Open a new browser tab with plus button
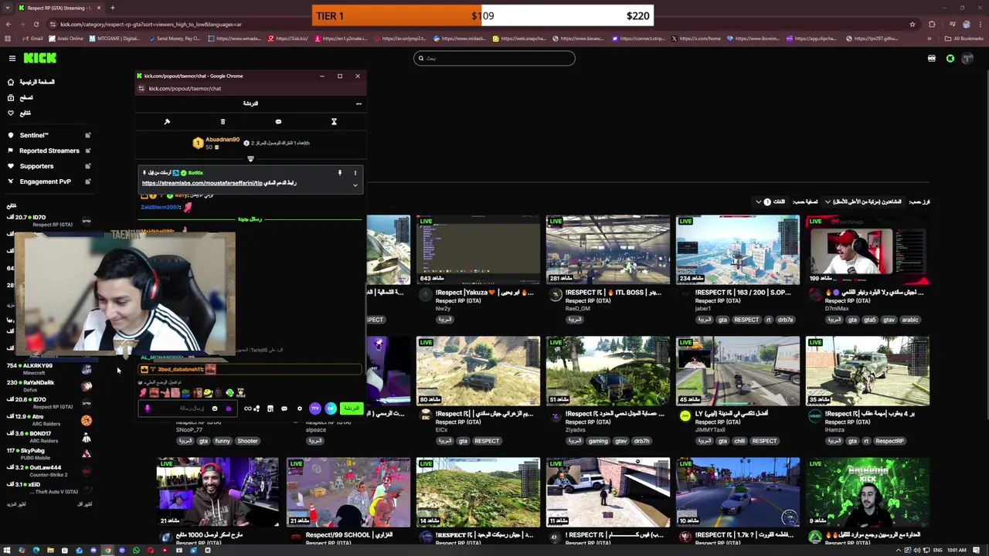Image resolution: width=989 pixels, height=556 pixels. [x=112, y=8]
